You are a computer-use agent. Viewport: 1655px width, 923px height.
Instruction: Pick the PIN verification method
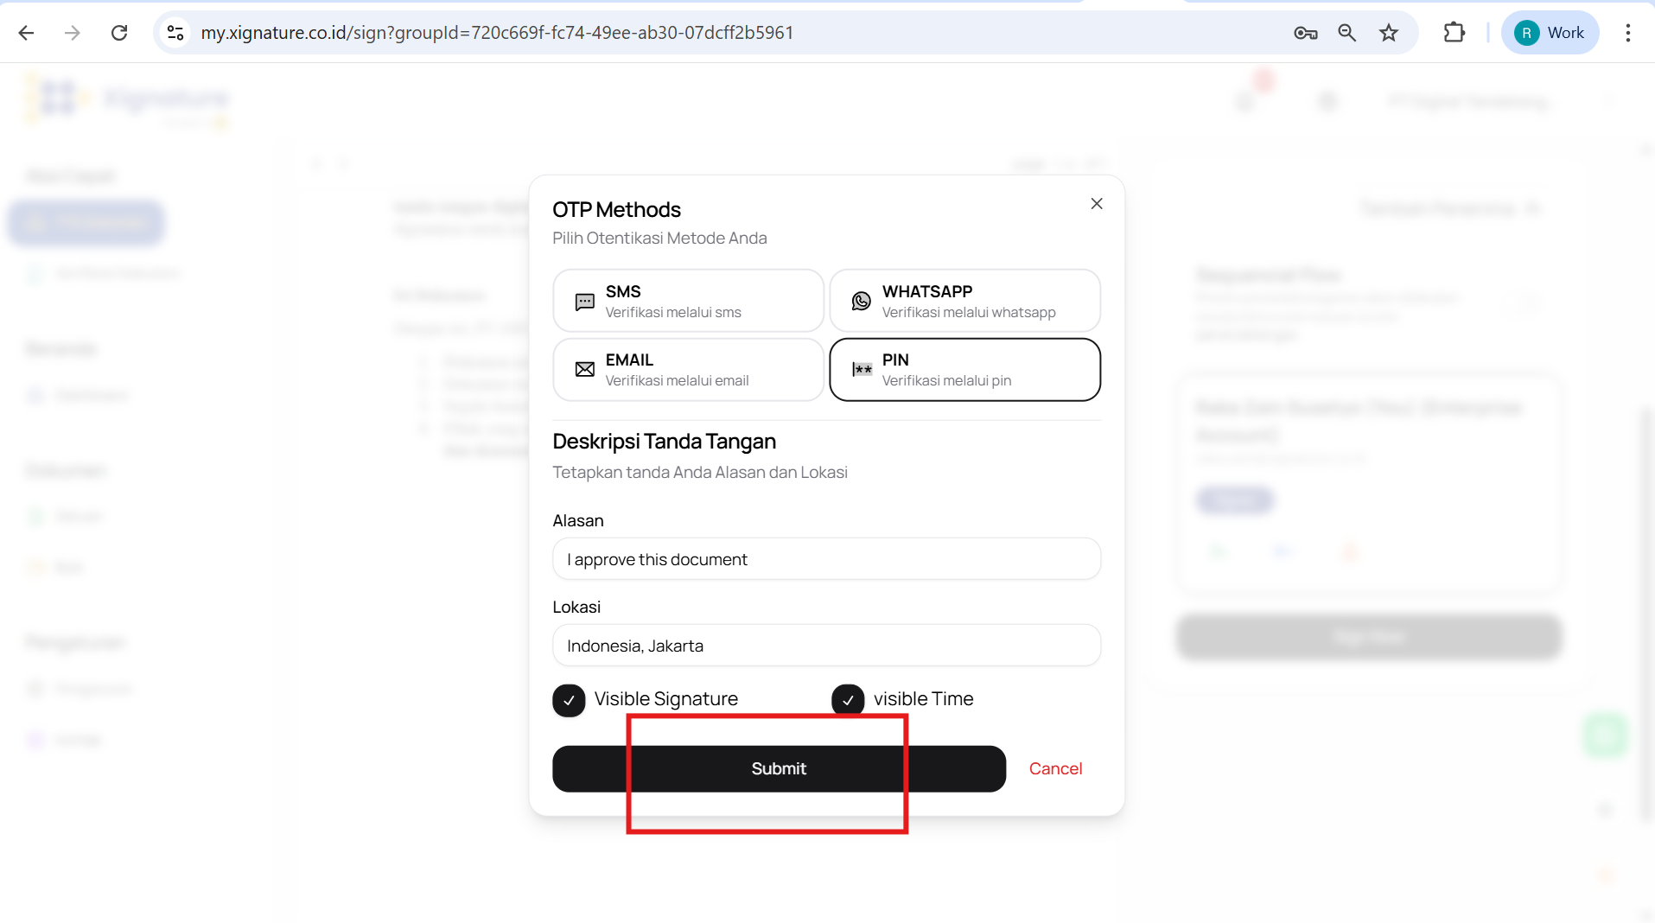coord(964,370)
